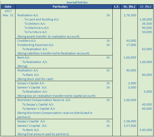The height and width of the screenshot is (137, 154).
Task: Click the credit amount '60,000'
Action: coord(147,109)
